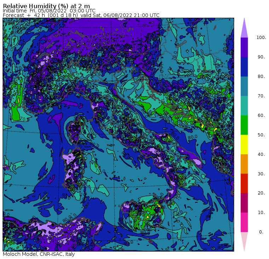Select the light purple above-100 arrow of the legend
Viewport: 269px width, 259px height.
pyautogui.click(x=244, y=28)
